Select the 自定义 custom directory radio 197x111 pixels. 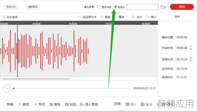coord(115,7)
